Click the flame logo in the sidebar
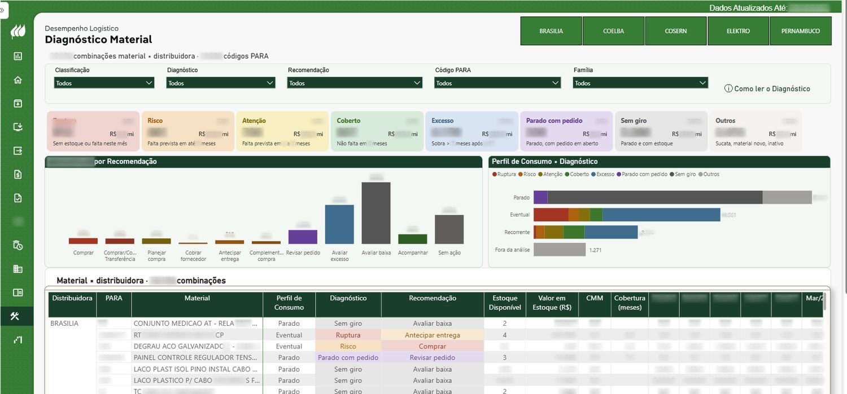Screen dimensions: 847x394 [18, 31]
